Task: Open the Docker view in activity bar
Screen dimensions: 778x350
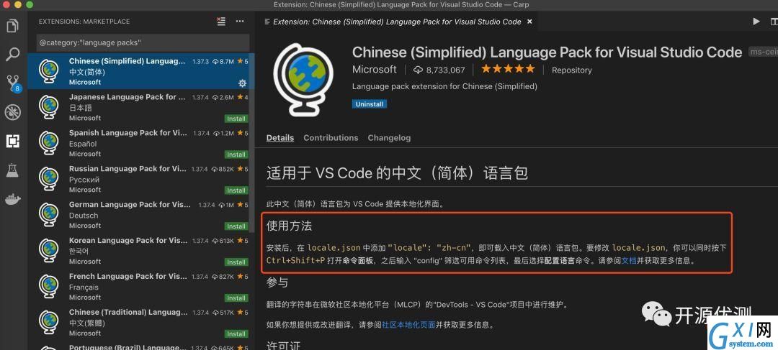Action: click(x=12, y=200)
